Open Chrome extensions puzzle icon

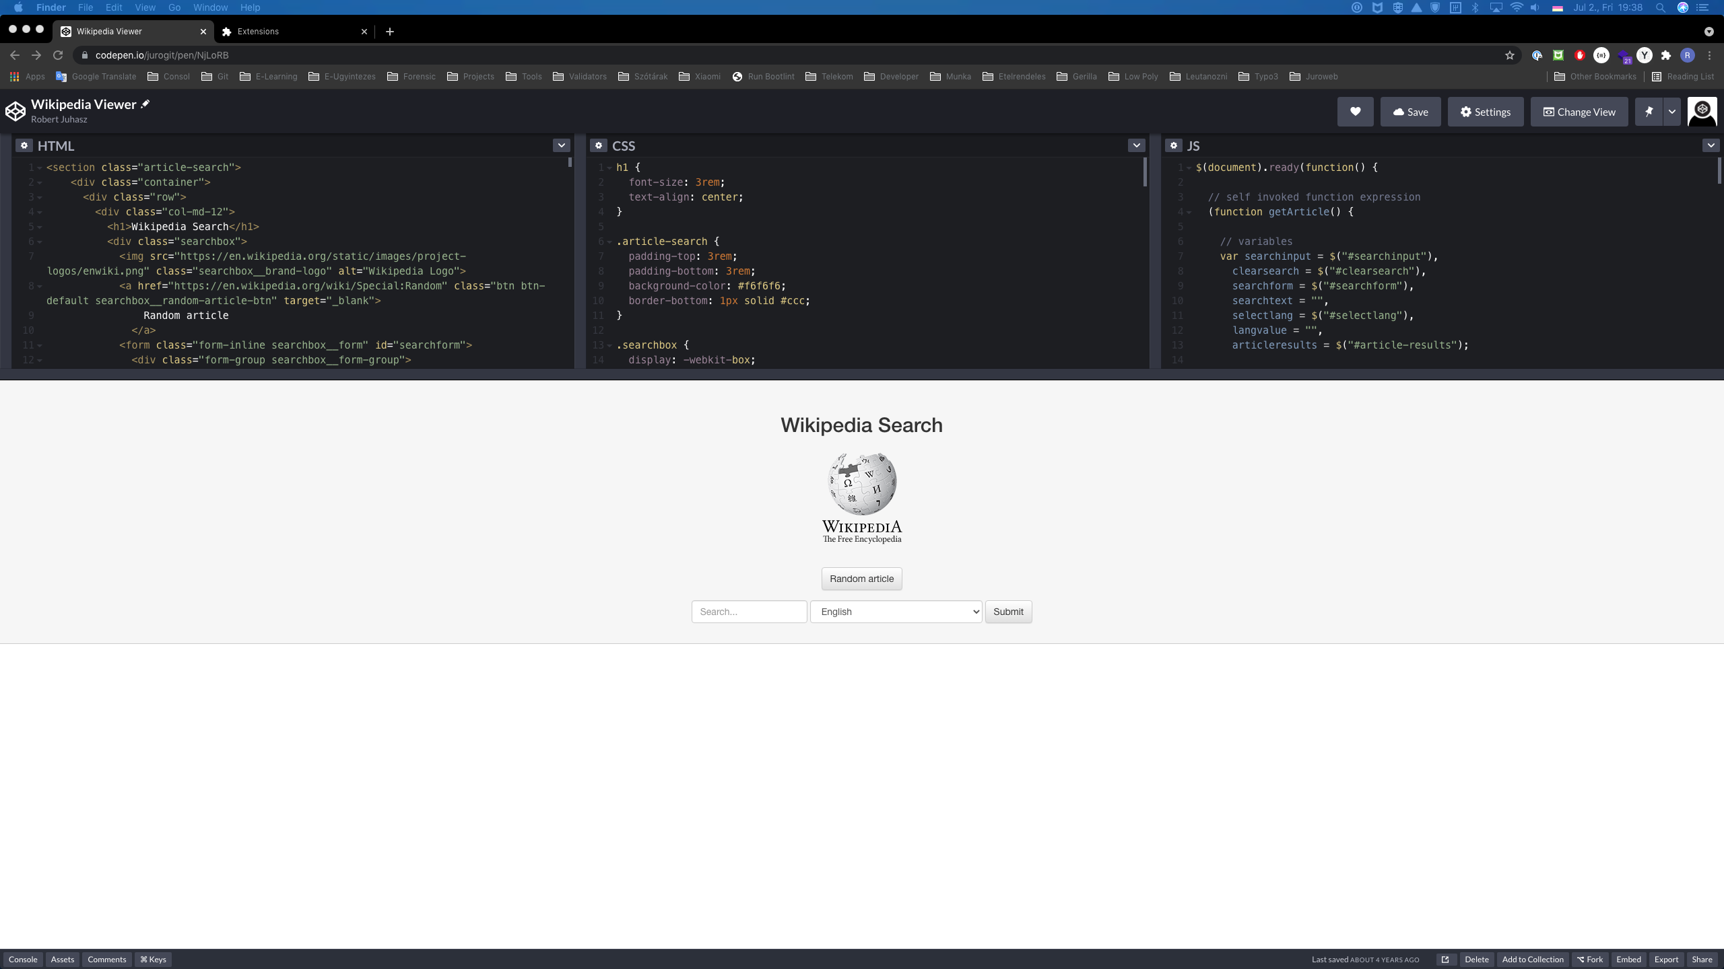1666,55
